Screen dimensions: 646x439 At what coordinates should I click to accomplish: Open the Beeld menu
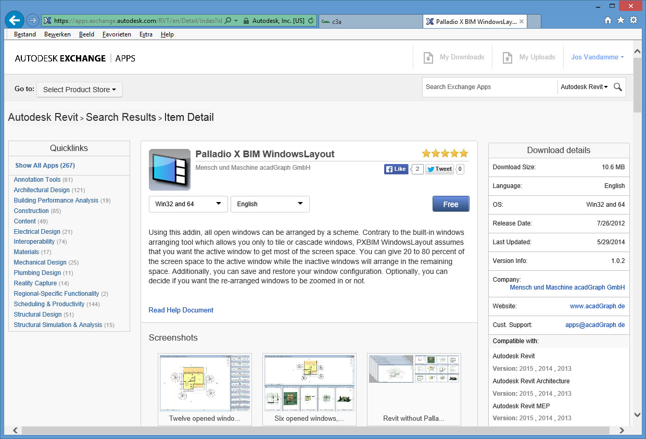pos(86,34)
